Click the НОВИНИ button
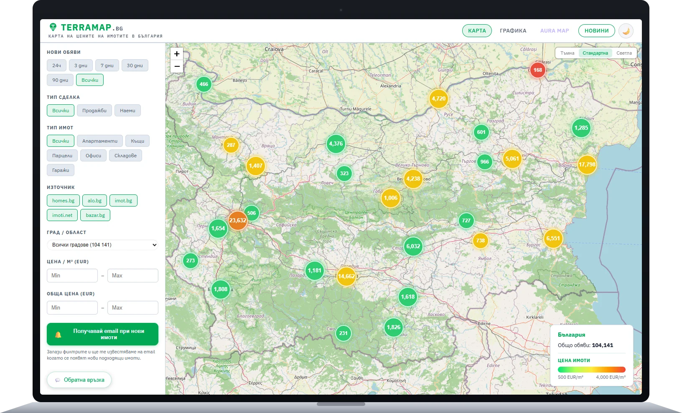The height and width of the screenshot is (413, 682). point(597,31)
